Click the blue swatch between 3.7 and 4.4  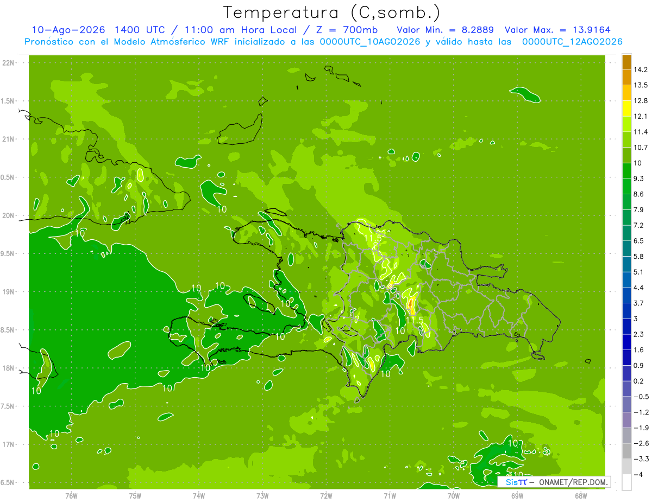coord(626,295)
